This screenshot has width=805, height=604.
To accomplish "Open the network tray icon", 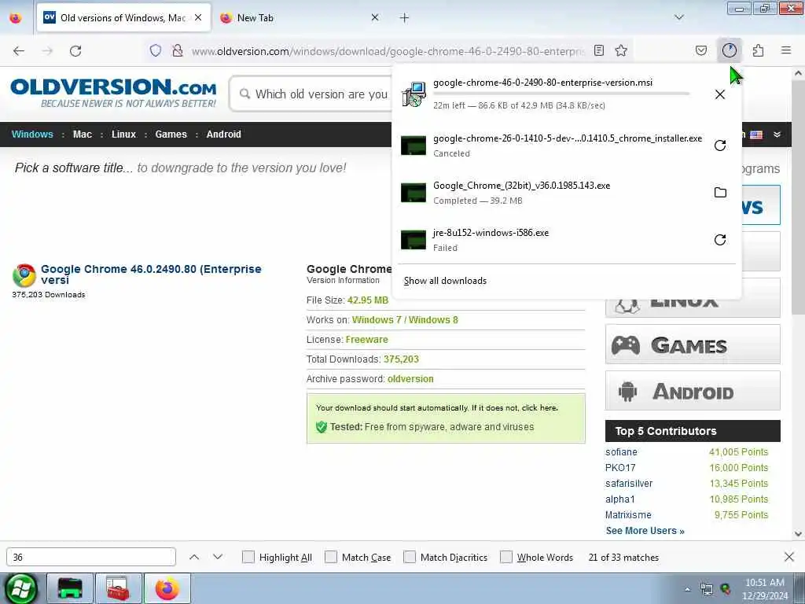I will click(707, 590).
